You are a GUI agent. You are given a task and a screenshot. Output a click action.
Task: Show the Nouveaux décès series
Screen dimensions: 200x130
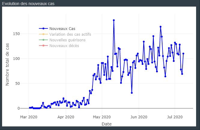tap(64, 46)
